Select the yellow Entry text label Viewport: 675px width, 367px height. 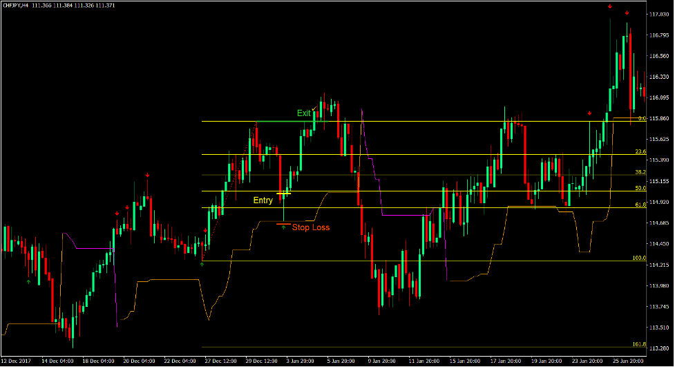[263, 200]
